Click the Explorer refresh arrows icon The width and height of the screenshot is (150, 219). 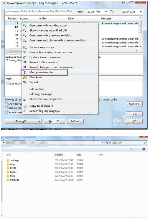107,143
